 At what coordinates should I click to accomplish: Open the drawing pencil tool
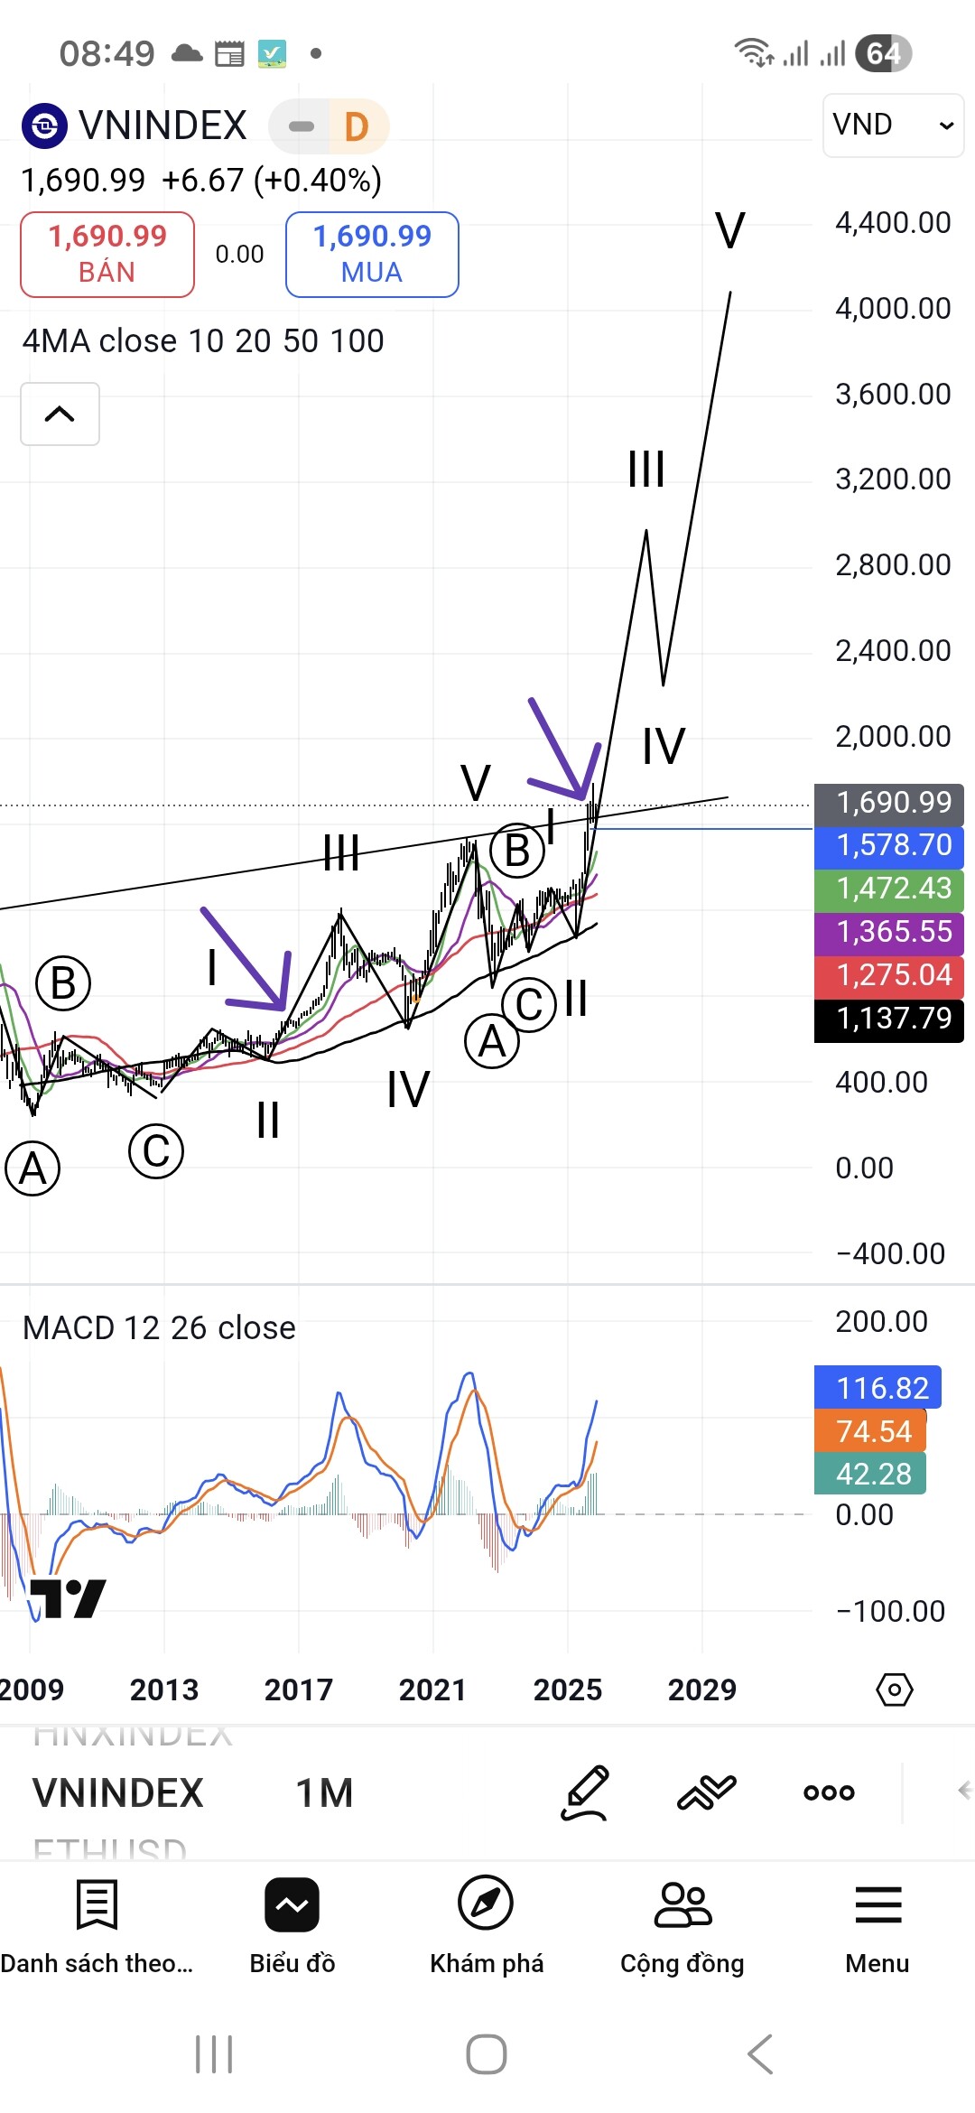tap(585, 1792)
